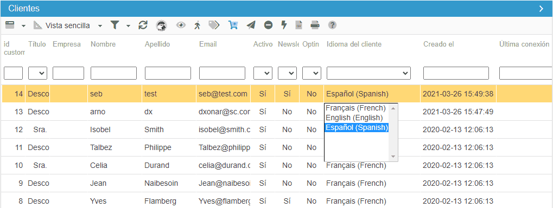553x208 pixels.
Task: Click the surname cell Flamberg
Action: 169,201
